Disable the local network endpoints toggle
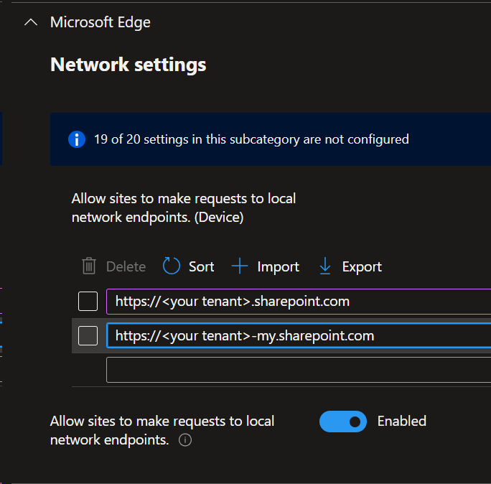 [x=342, y=422]
